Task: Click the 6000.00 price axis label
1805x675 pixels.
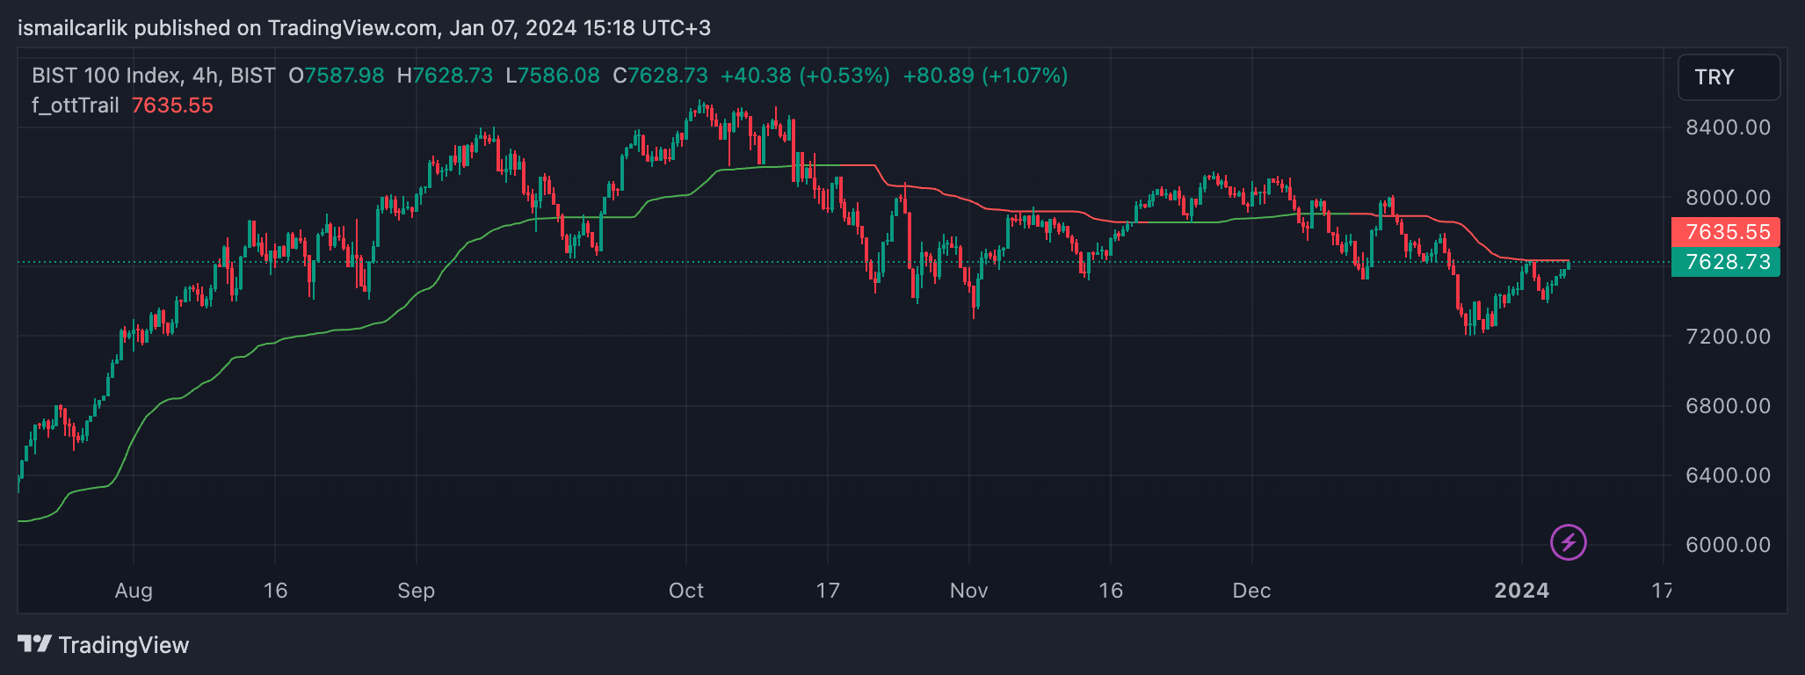Action: 1728,545
